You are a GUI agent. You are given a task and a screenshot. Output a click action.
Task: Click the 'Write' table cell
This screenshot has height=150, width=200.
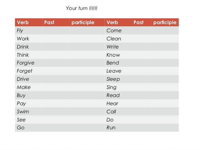[118, 47]
